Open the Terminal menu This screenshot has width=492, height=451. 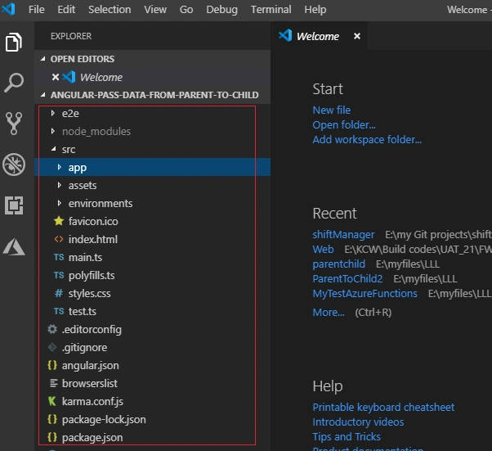point(271,10)
